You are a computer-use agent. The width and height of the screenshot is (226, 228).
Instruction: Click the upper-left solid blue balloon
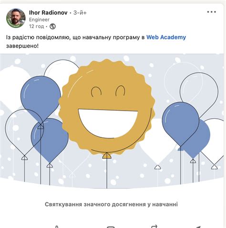(41, 99)
